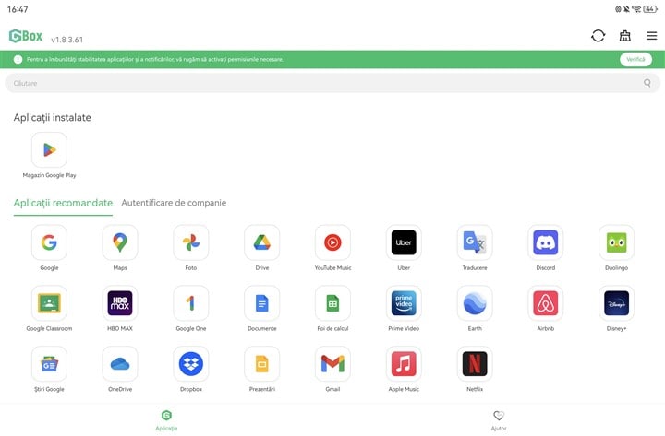
Task: Open the Gmail app icon
Action: click(332, 363)
